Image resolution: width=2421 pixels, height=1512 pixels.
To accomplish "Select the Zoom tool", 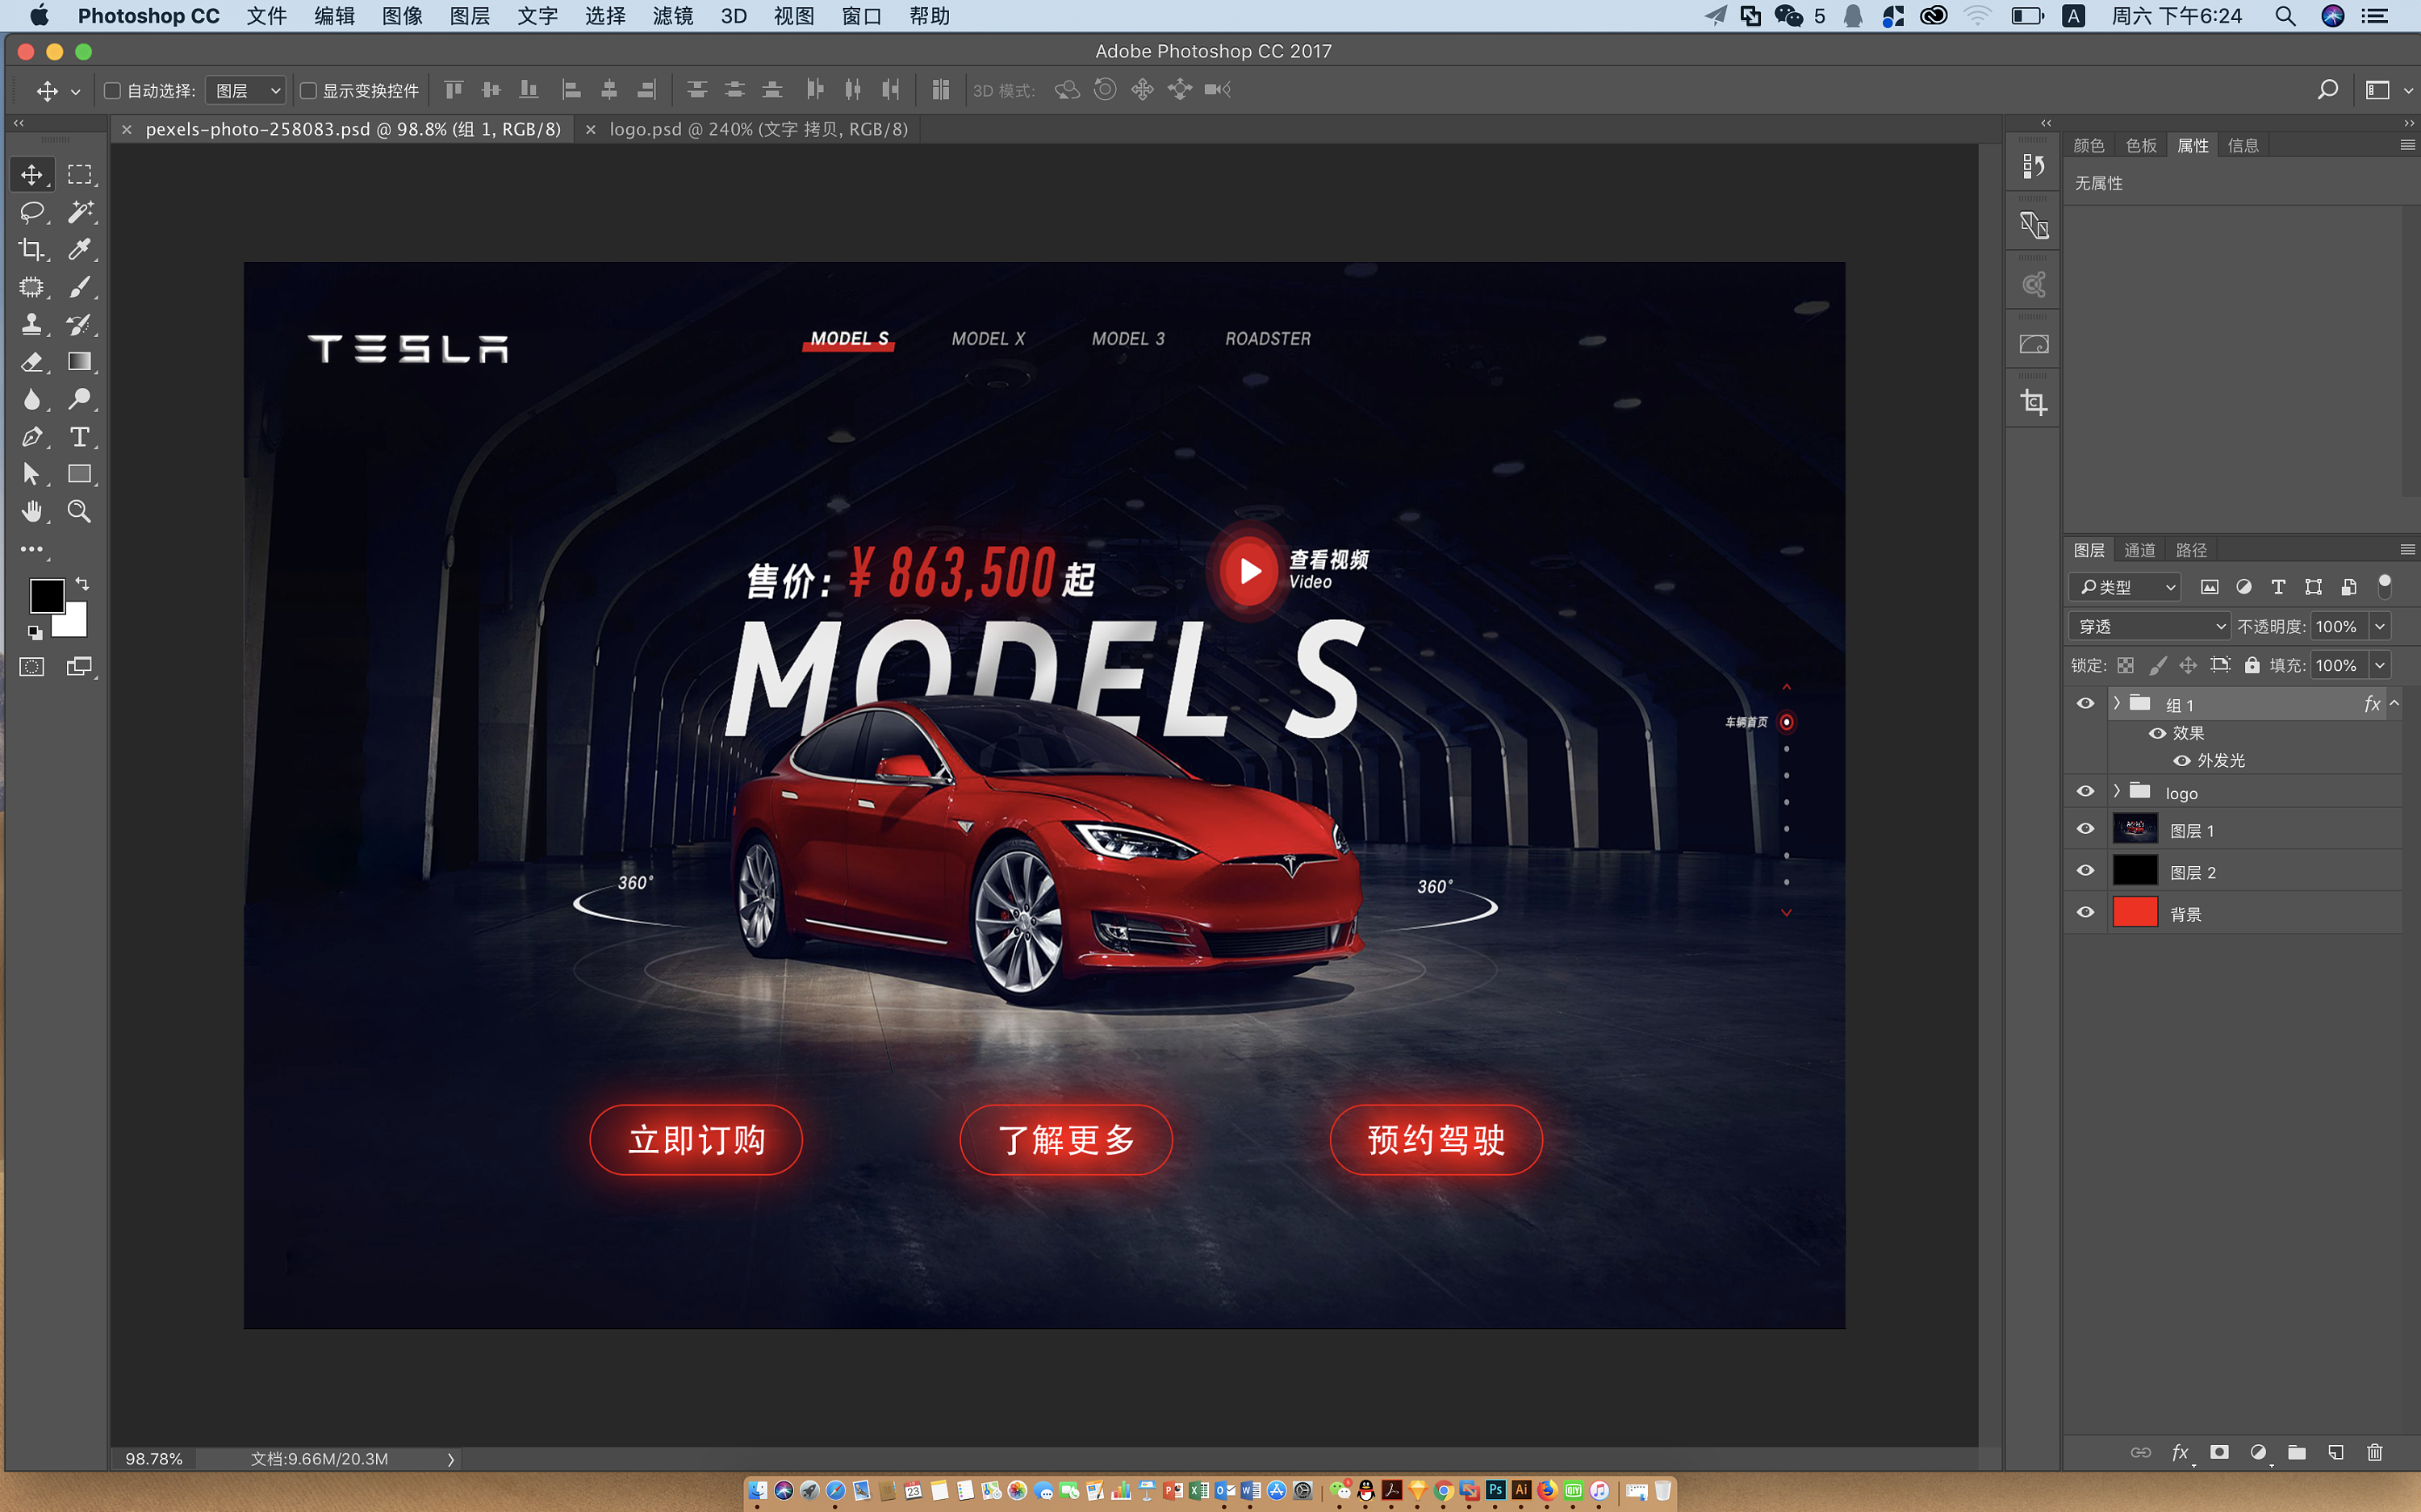I will [x=80, y=511].
